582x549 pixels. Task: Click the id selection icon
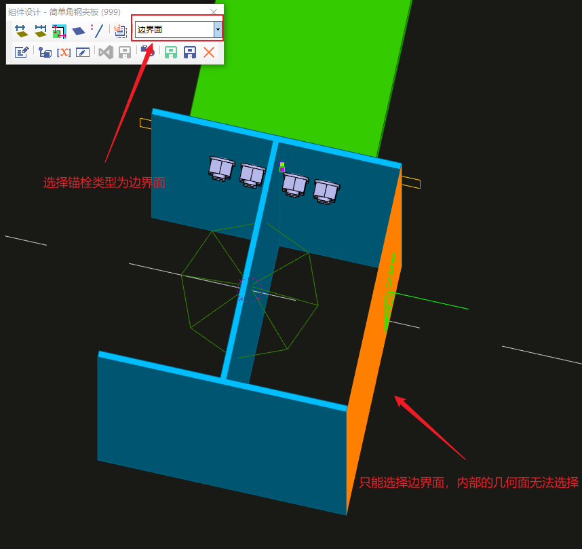[120, 31]
